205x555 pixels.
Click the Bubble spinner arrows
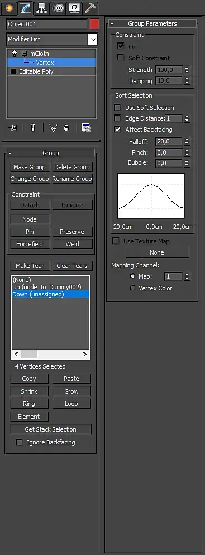click(187, 163)
